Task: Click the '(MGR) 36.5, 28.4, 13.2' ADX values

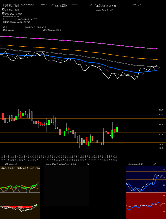Action: point(35,27)
